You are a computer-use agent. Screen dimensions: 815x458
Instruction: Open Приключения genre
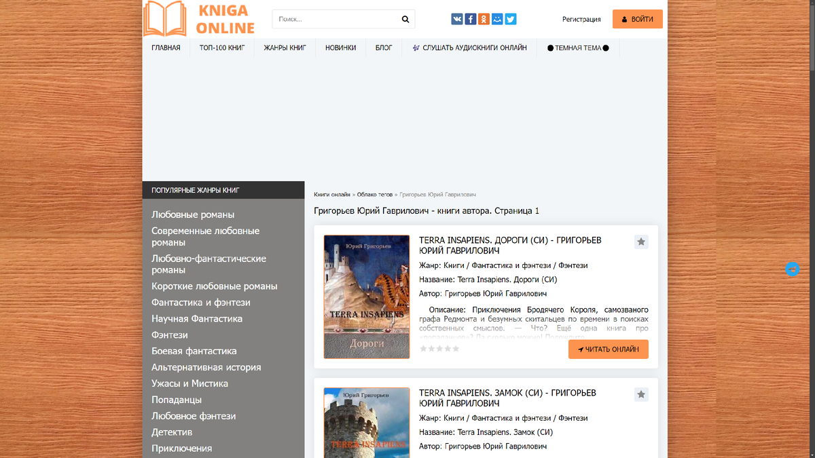coord(181,449)
